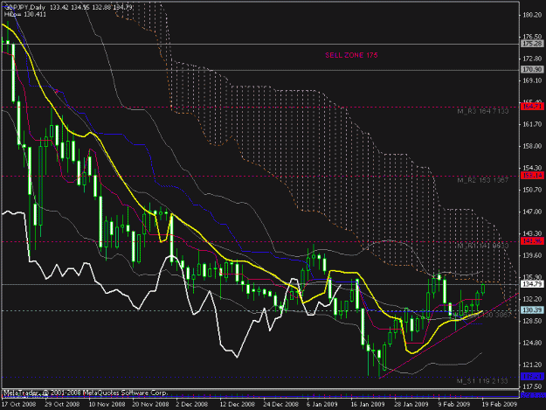546x410 pixels.
Task: Select the red 153.14 pivot price tag
Action: tap(532, 176)
